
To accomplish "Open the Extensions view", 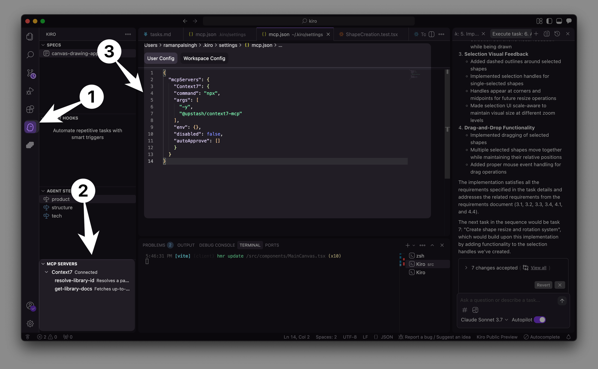I will [x=30, y=109].
